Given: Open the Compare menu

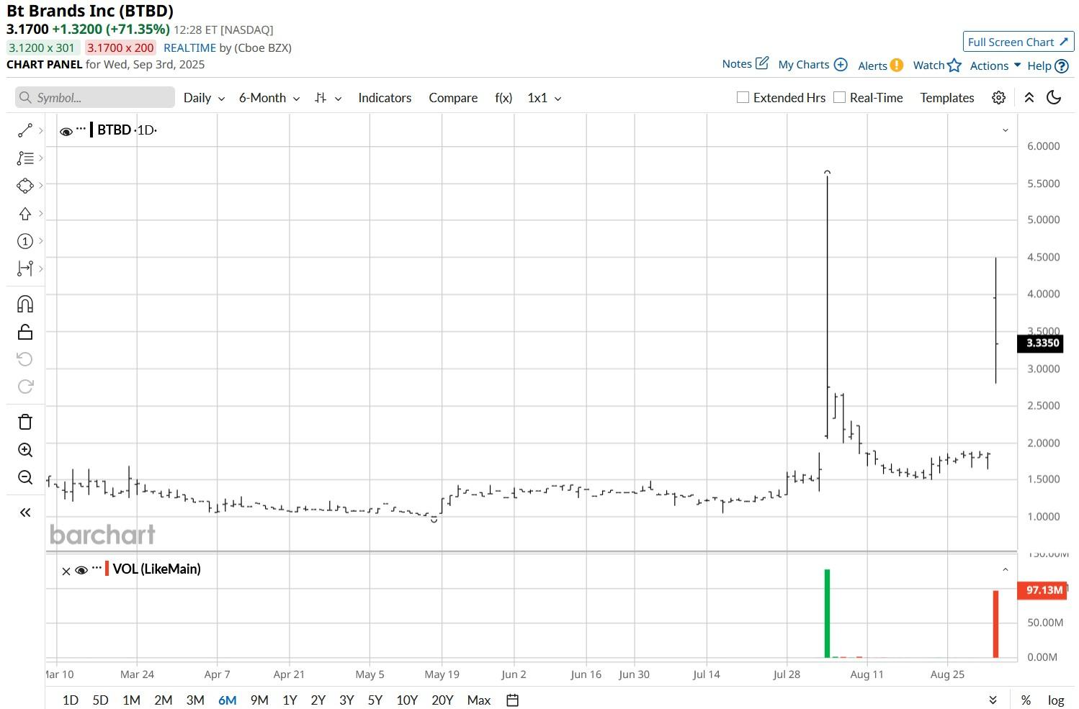Looking at the screenshot, I should coord(453,98).
